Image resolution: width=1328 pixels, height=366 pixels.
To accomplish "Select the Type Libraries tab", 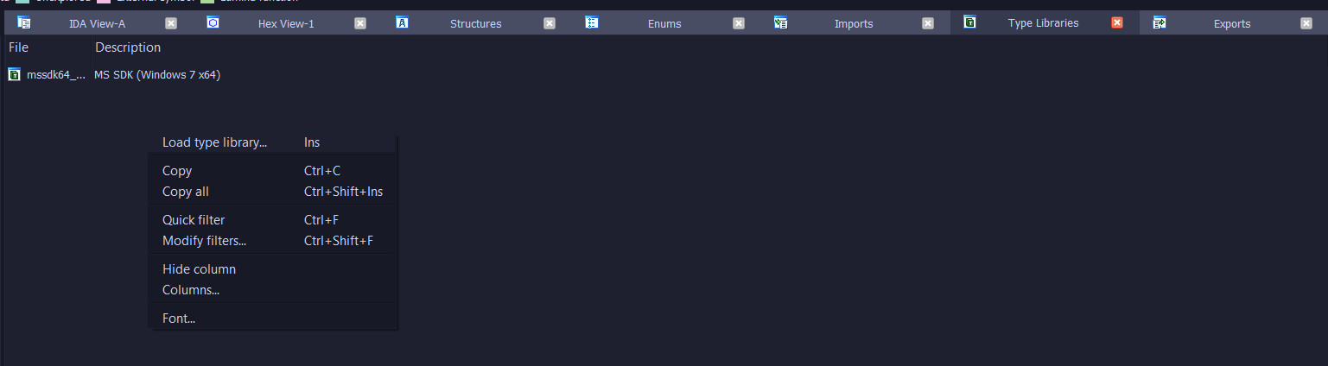I will tap(1043, 23).
